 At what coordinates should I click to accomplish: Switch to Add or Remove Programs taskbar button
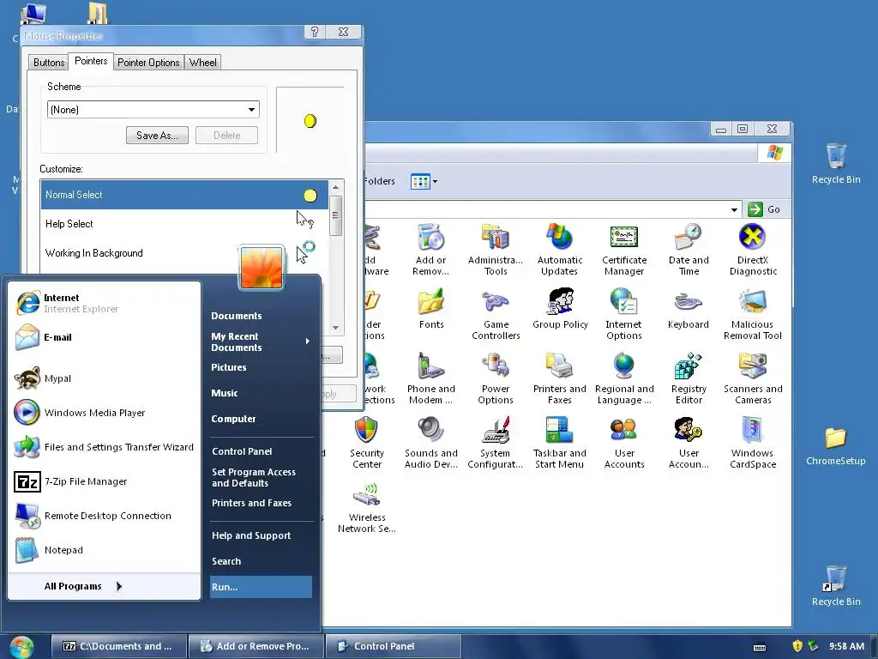(x=256, y=646)
